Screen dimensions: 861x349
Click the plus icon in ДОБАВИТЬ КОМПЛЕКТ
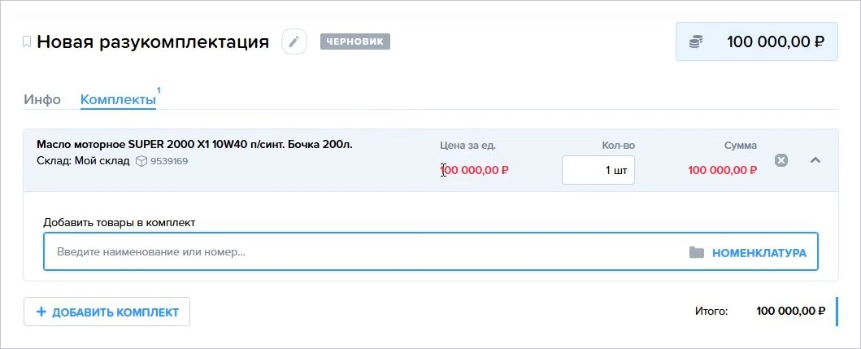coord(41,312)
